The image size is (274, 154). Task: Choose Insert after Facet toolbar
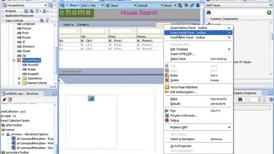198,37
